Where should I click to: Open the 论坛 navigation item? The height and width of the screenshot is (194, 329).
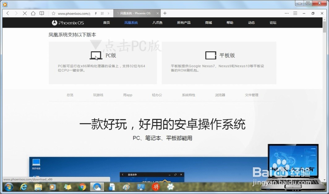(273, 23)
